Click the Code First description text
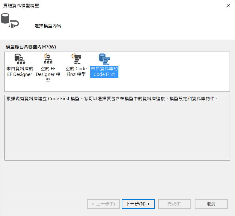This screenshot has width=235, height=216. coord(111,99)
